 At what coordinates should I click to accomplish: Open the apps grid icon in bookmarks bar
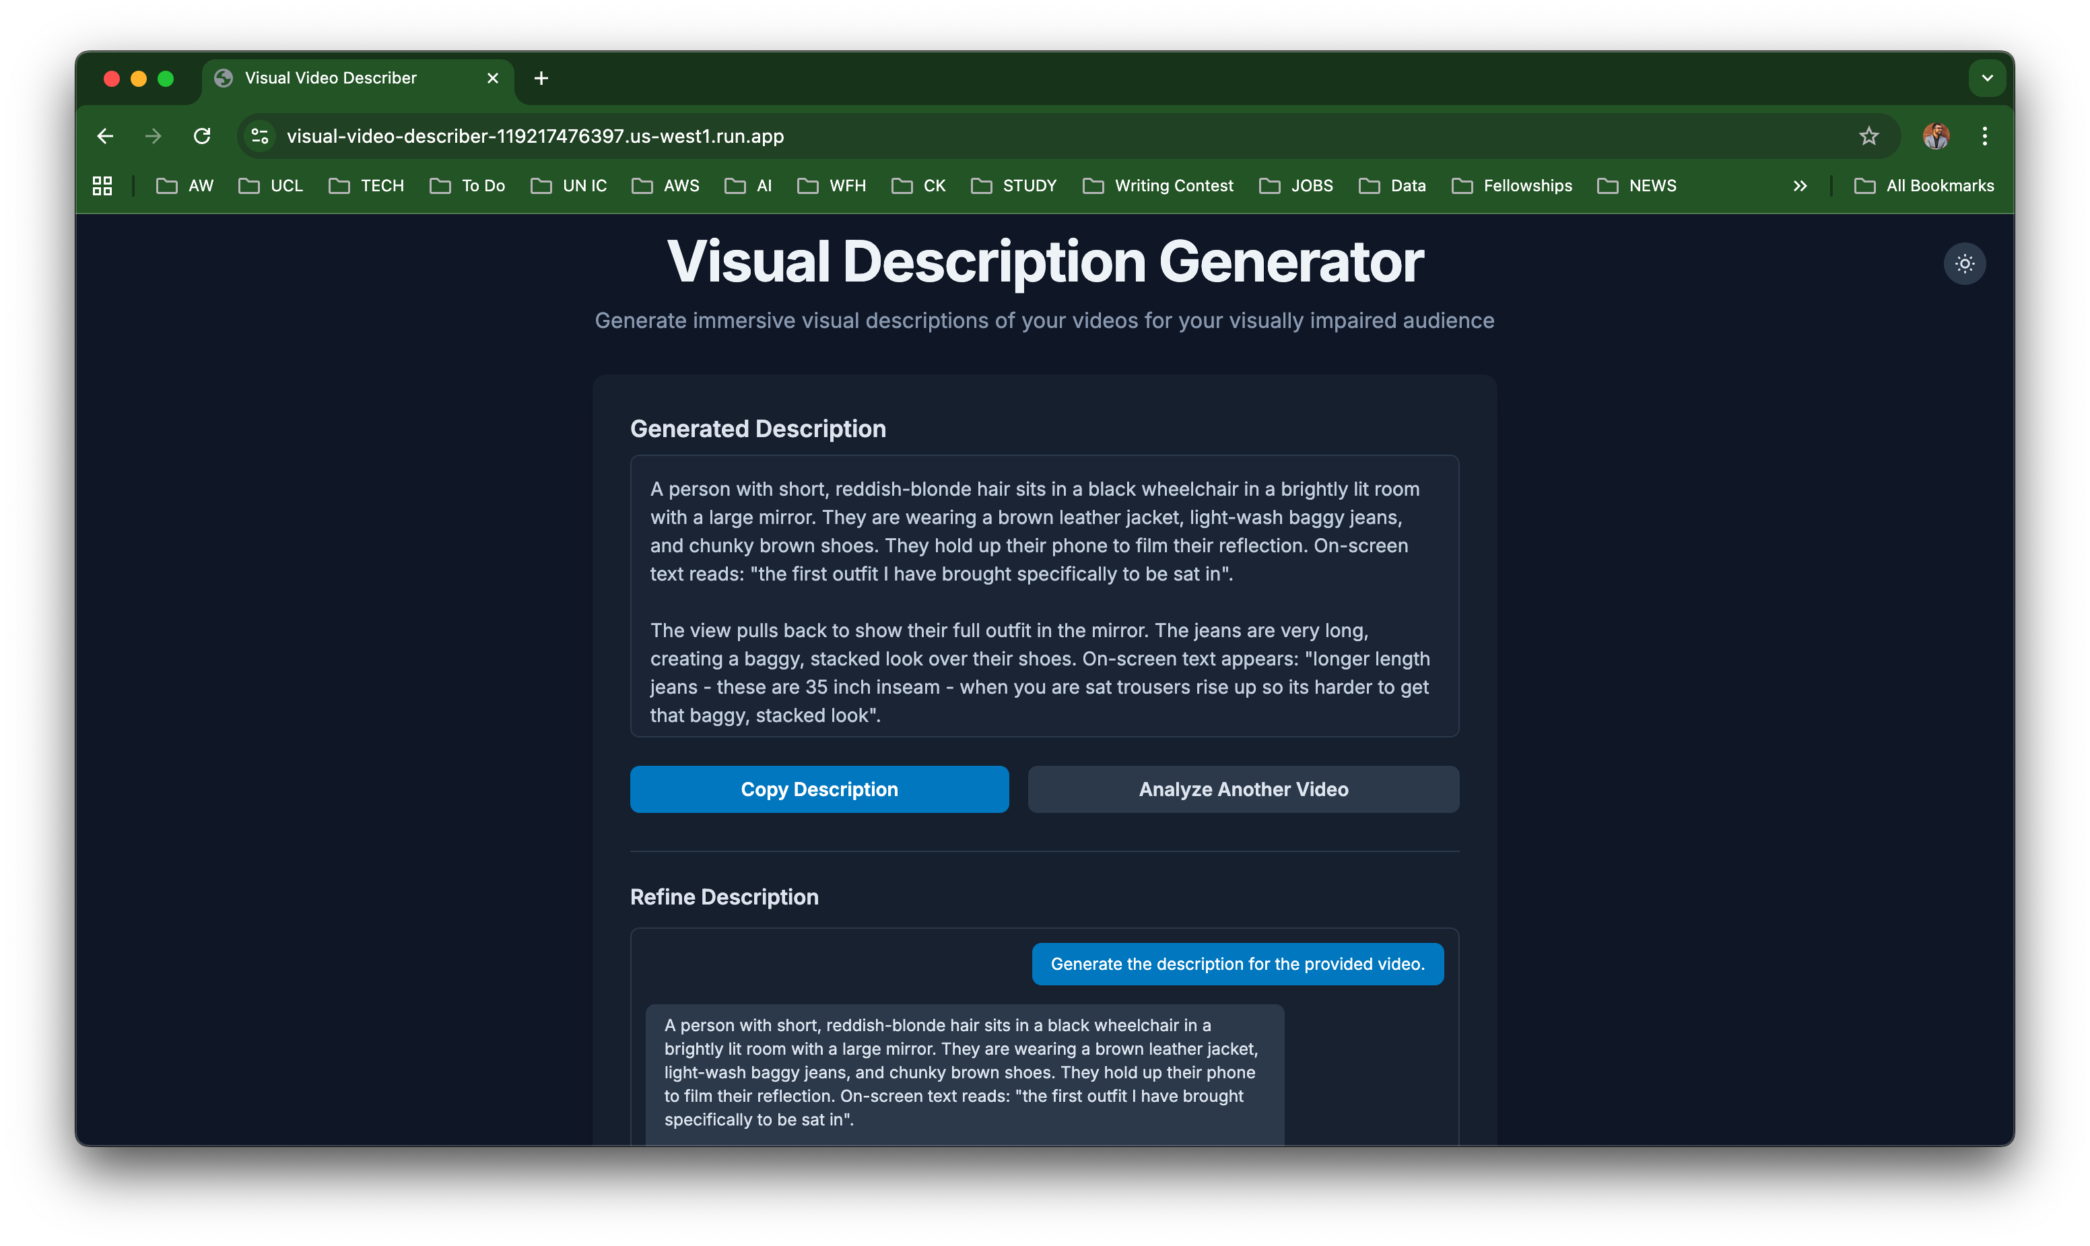coord(102,186)
